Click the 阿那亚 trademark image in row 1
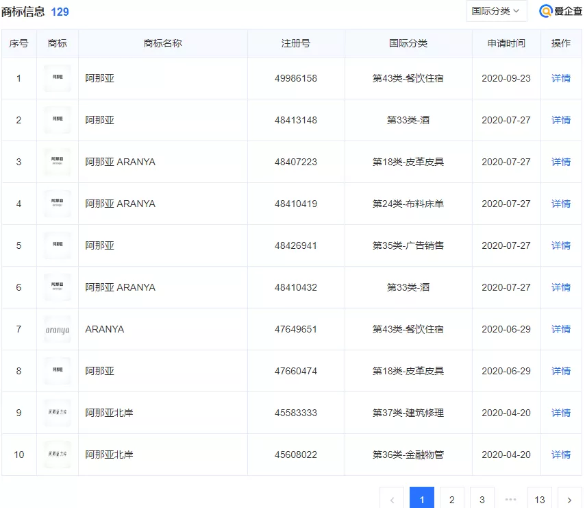The image size is (585, 508). [x=58, y=78]
